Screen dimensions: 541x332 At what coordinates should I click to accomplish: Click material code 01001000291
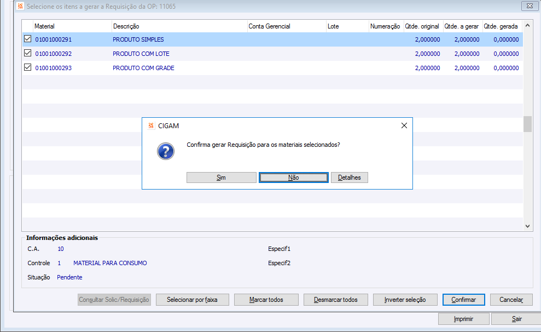coord(54,40)
